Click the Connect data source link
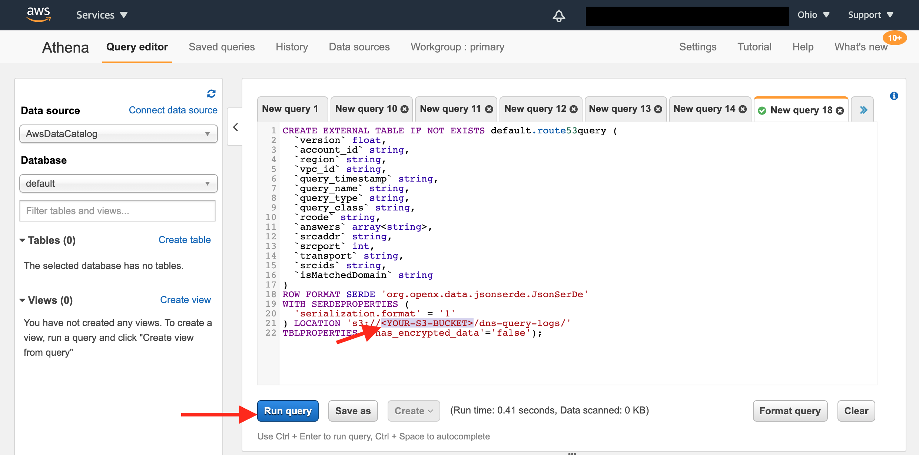 point(173,110)
